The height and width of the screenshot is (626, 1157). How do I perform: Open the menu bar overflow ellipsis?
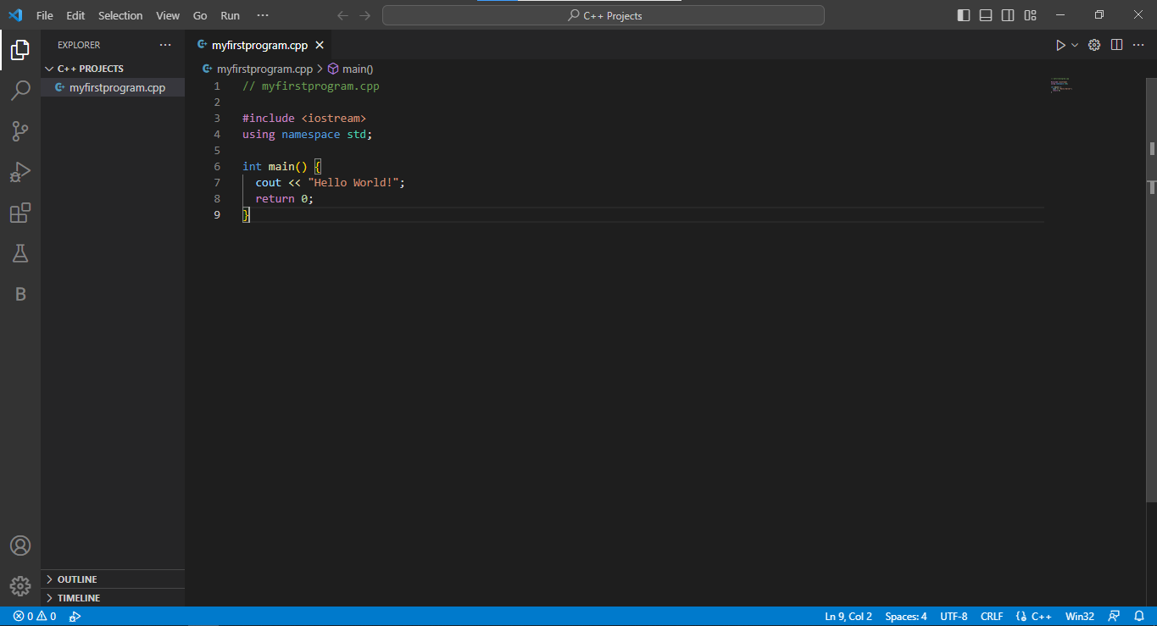coord(263,15)
